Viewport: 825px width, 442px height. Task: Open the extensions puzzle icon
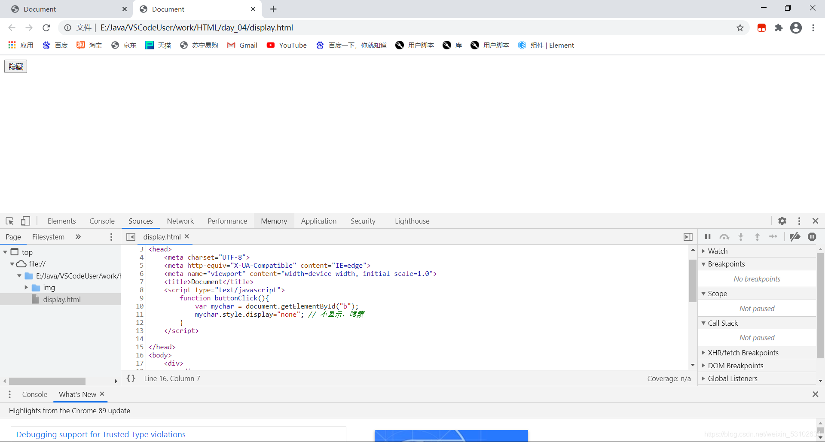(x=779, y=28)
